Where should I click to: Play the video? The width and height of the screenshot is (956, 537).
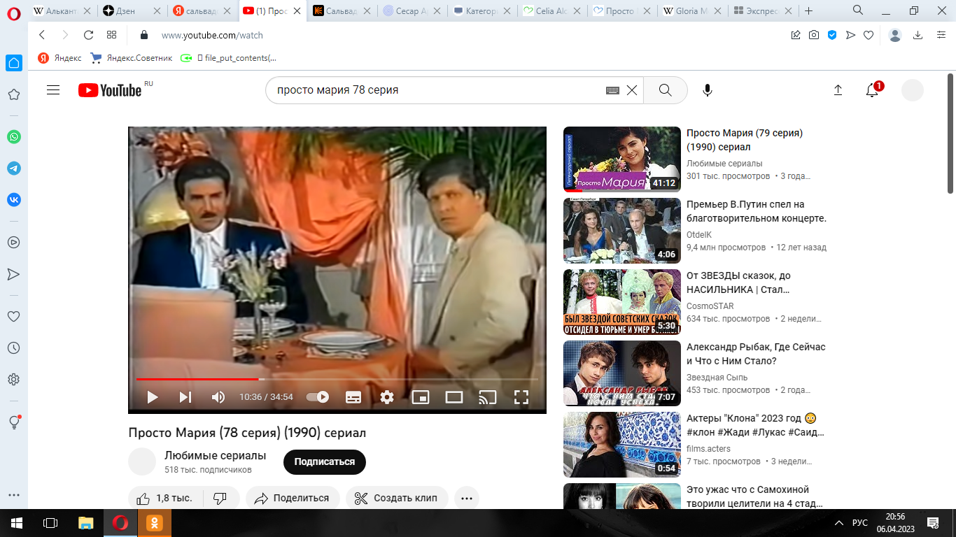(152, 397)
